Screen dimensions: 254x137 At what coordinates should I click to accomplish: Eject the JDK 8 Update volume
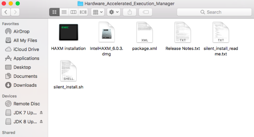click(41, 121)
